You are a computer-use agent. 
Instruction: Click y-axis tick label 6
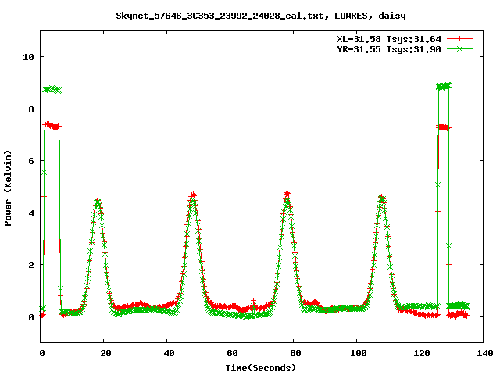pos(31,161)
